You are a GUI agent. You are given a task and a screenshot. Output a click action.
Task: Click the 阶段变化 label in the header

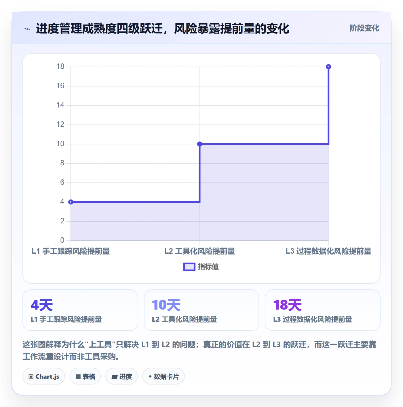pyautogui.click(x=364, y=28)
